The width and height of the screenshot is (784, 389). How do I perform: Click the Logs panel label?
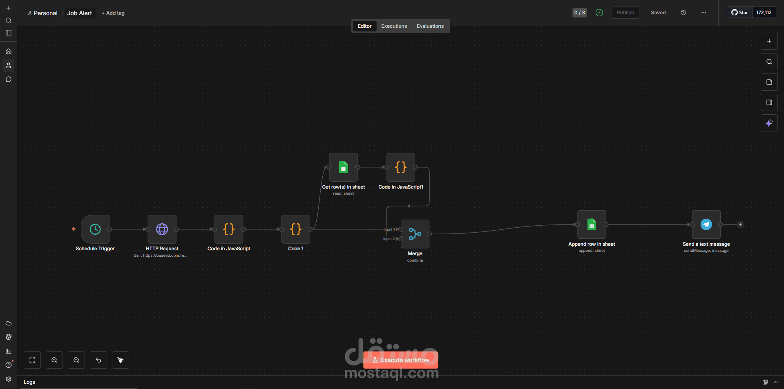coord(29,382)
